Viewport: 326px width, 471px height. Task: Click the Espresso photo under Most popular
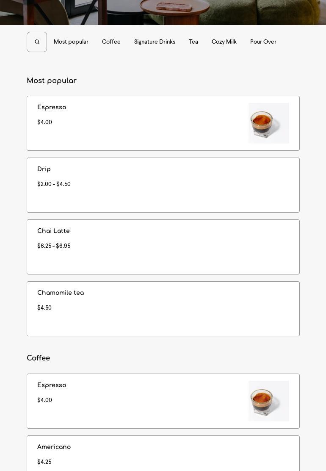point(269,123)
